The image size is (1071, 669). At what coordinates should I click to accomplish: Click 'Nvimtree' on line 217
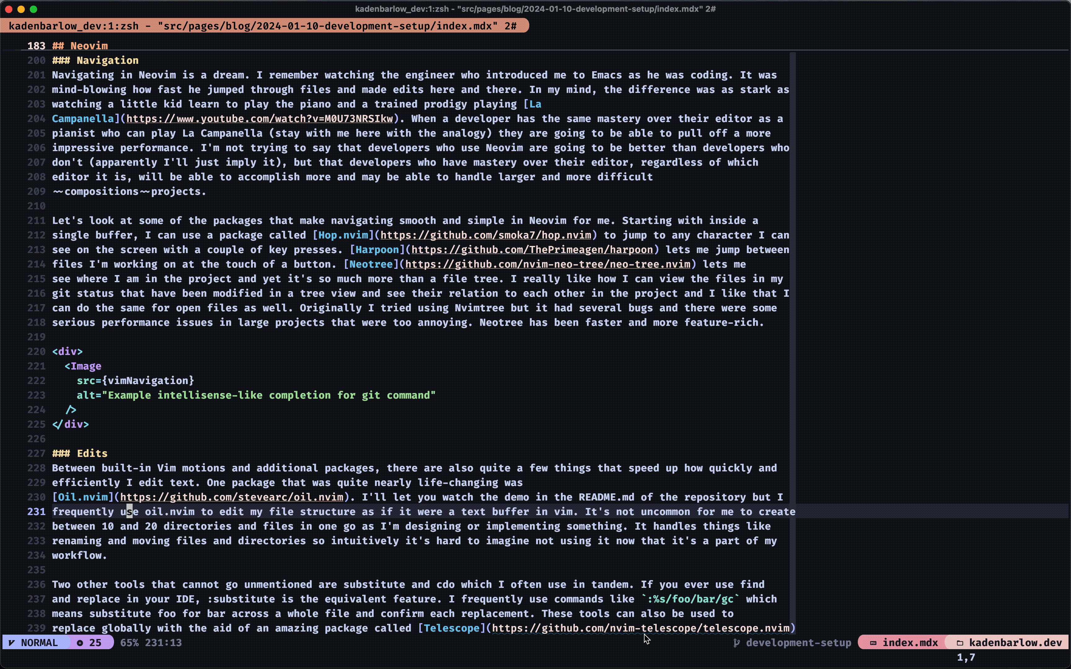click(480, 308)
